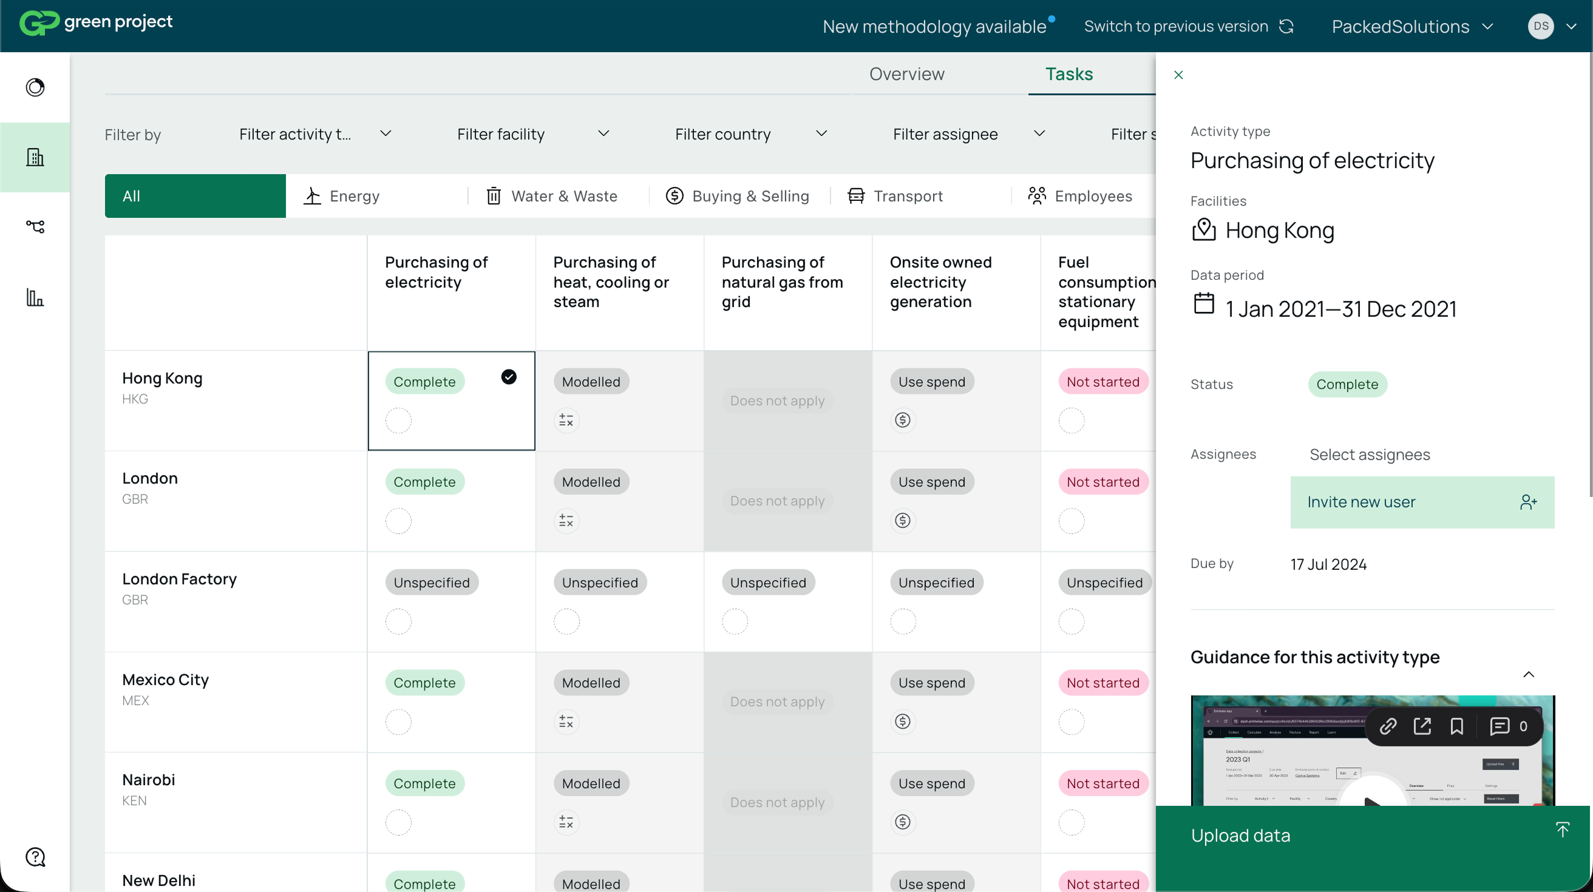Open the Filter country dropdown
This screenshot has height=892, width=1593.
click(x=751, y=134)
